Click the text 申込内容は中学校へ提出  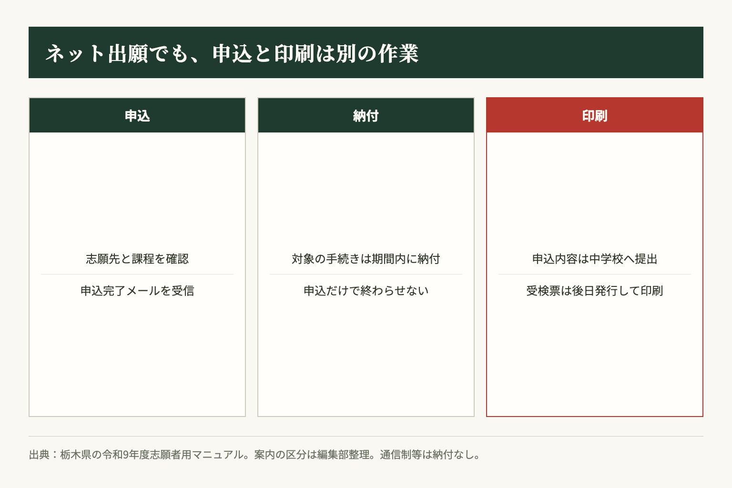(x=595, y=259)
